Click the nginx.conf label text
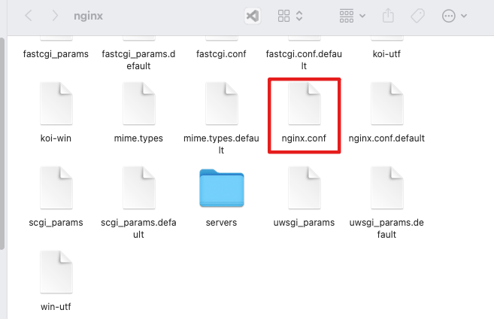 [x=304, y=138]
